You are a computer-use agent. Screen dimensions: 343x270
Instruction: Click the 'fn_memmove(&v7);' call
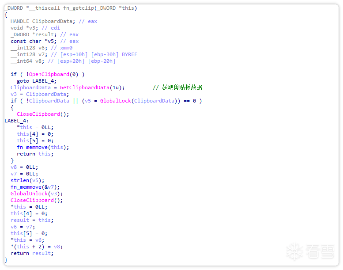[x=35, y=187]
